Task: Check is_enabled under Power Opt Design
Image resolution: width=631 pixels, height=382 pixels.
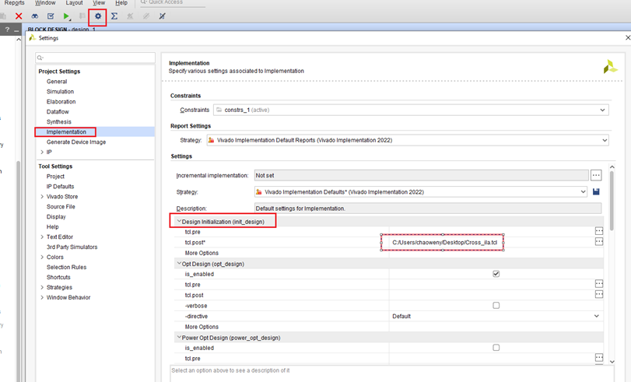Action: 496,348
